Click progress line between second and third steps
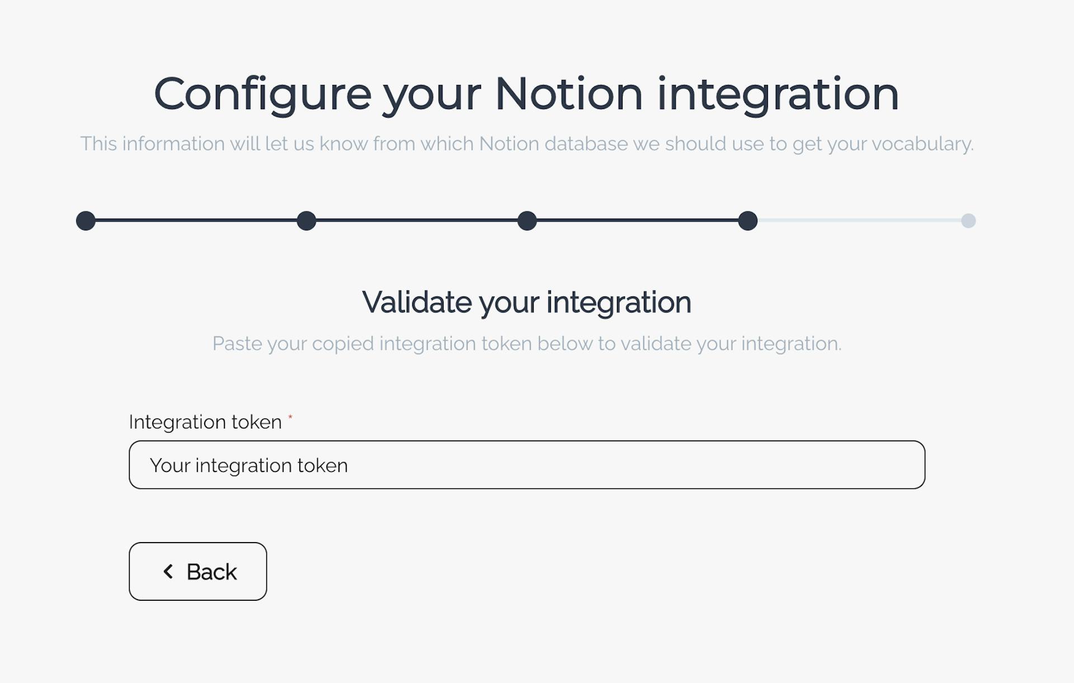Viewport: 1074px width, 683px height. coord(417,221)
